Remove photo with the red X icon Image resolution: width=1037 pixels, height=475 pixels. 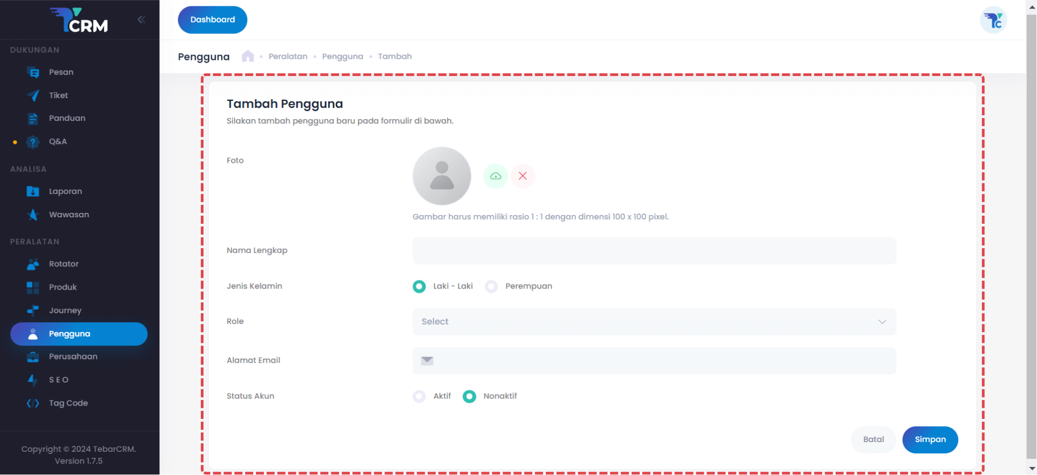[523, 176]
